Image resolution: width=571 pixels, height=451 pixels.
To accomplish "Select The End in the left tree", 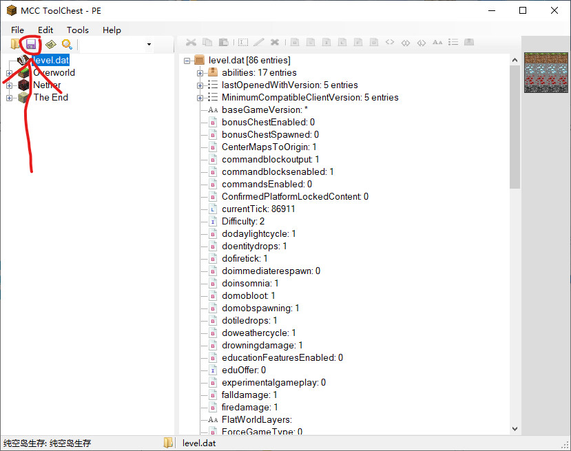I will coord(50,97).
